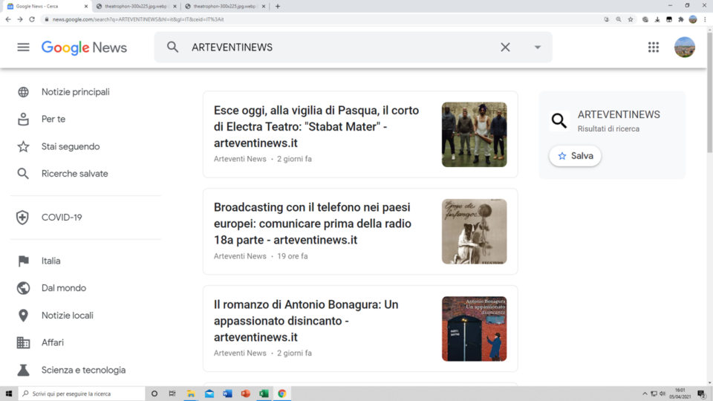Open Scienza e tecnologia section
Screen dimensions: 713x401
[84, 370]
